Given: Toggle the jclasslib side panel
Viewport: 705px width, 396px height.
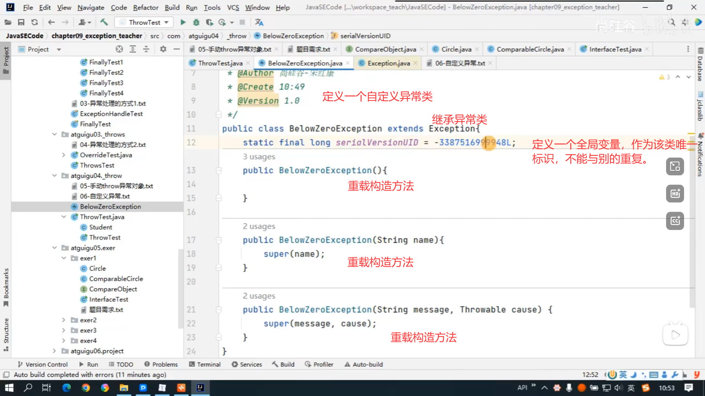Looking at the screenshot, I should [x=700, y=106].
